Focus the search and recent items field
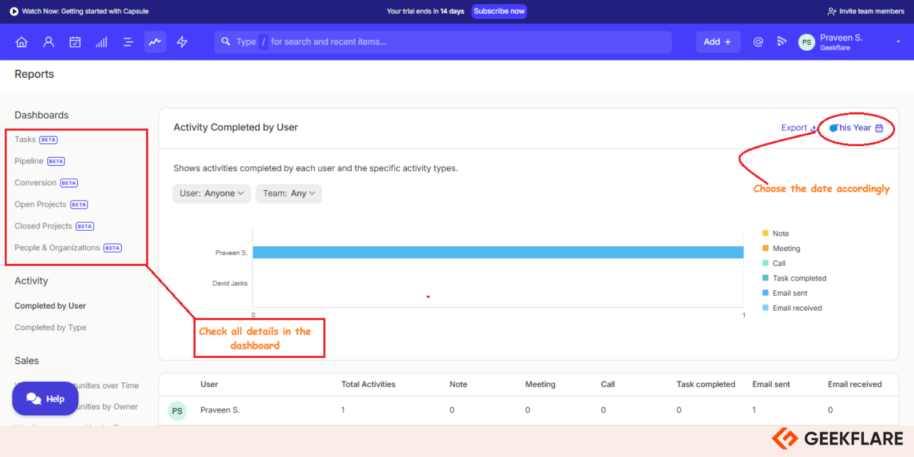 point(443,42)
